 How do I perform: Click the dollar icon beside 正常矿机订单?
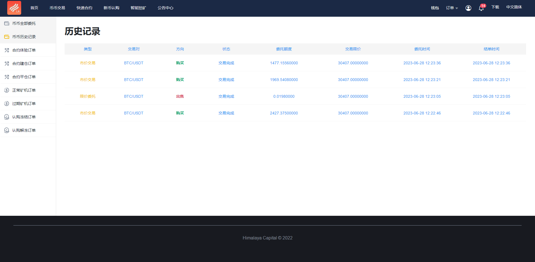click(7, 90)
